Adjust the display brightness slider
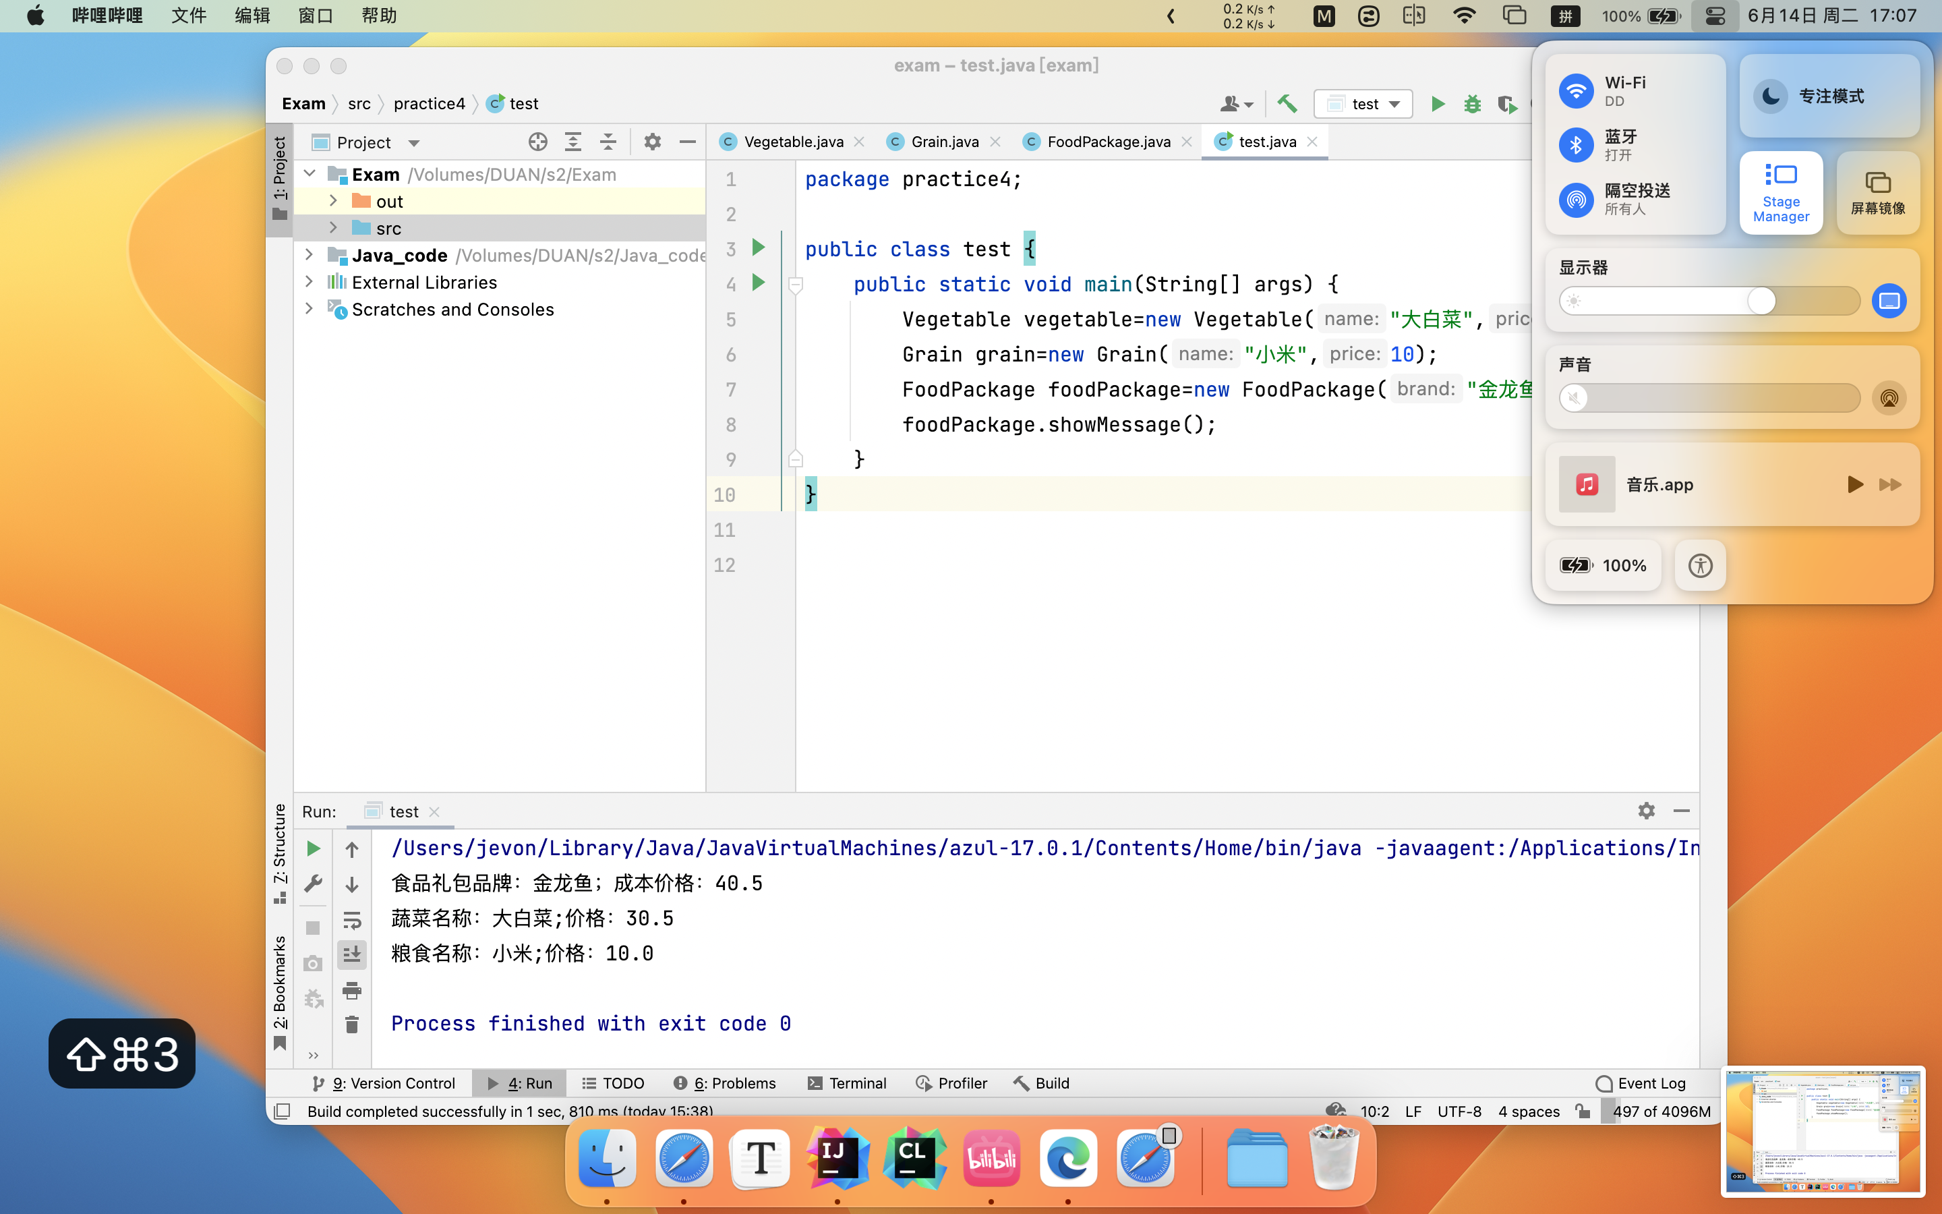 pos(1761,301)
